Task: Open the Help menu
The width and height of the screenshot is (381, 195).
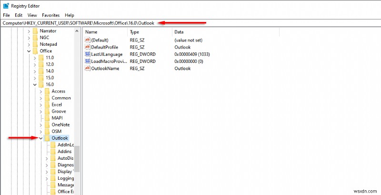Action: 69,15
